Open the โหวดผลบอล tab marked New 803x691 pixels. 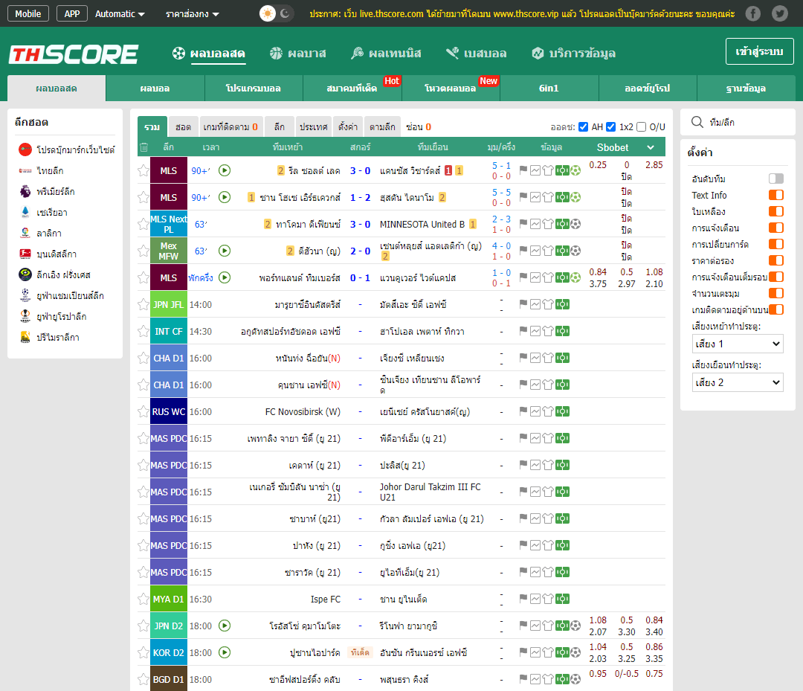click(x=449, y=88)
